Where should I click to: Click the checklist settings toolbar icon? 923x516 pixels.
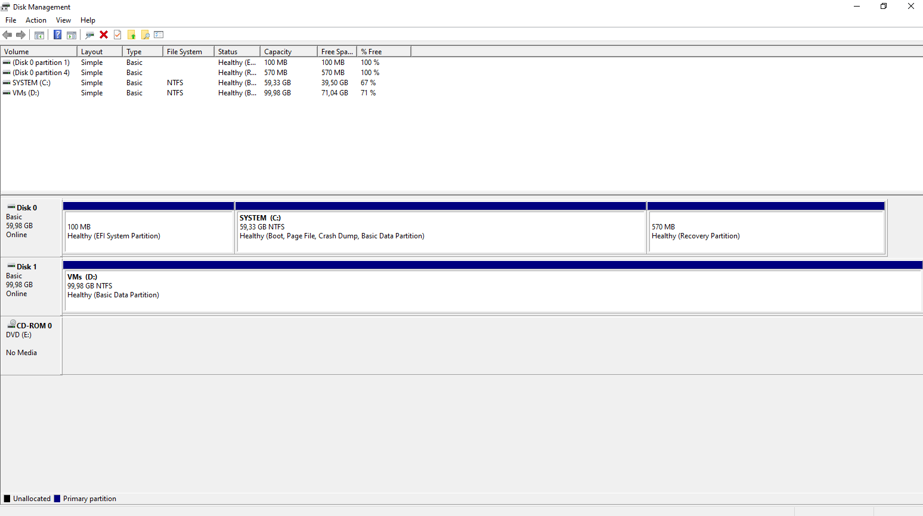pyautogui.click(x=159, y=35)
